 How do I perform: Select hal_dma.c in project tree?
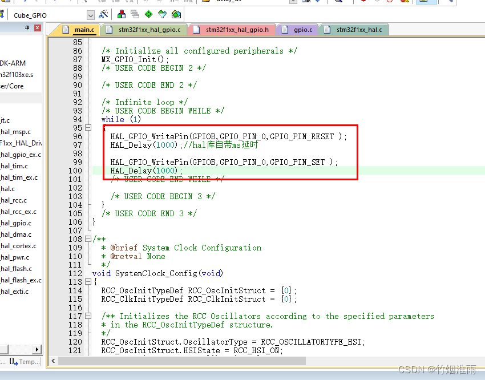16,235
